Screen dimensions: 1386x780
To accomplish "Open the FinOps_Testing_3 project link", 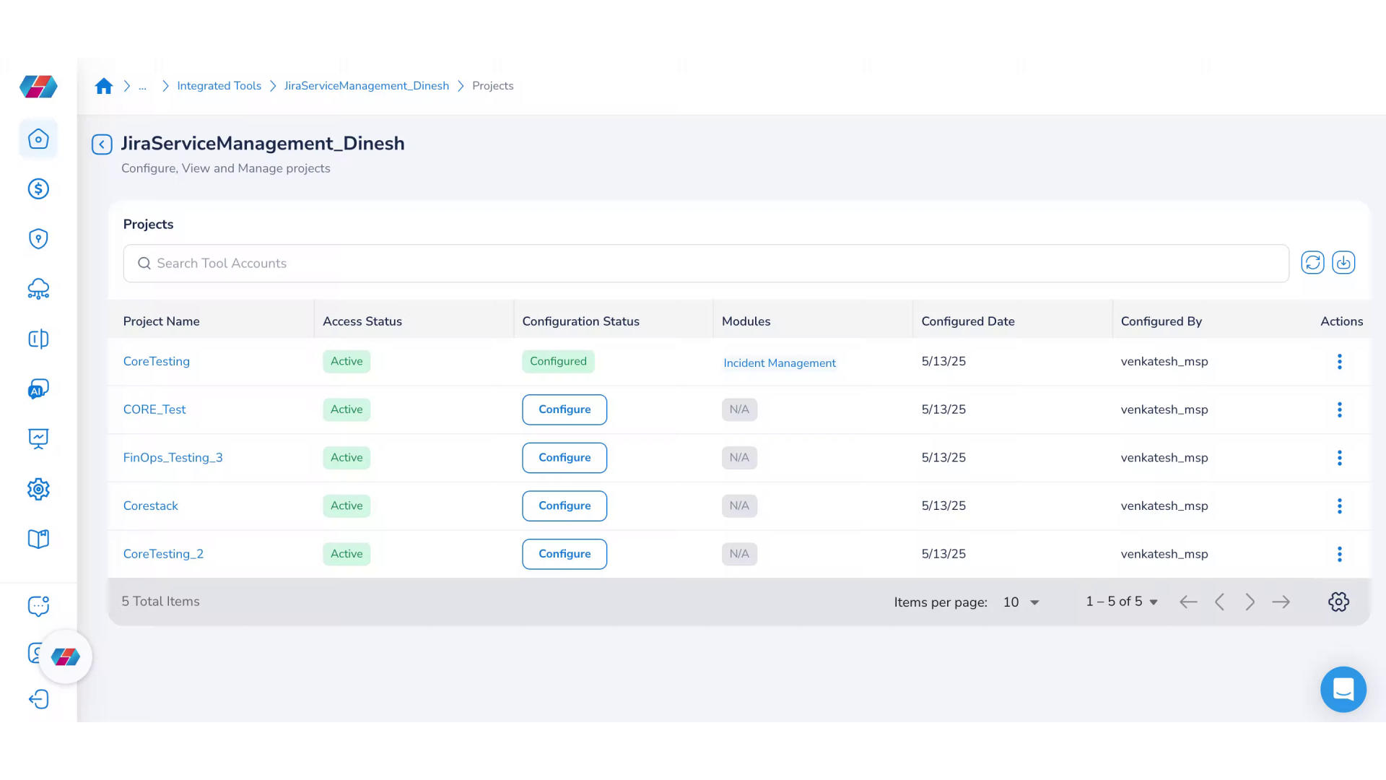I will (173, 458).
